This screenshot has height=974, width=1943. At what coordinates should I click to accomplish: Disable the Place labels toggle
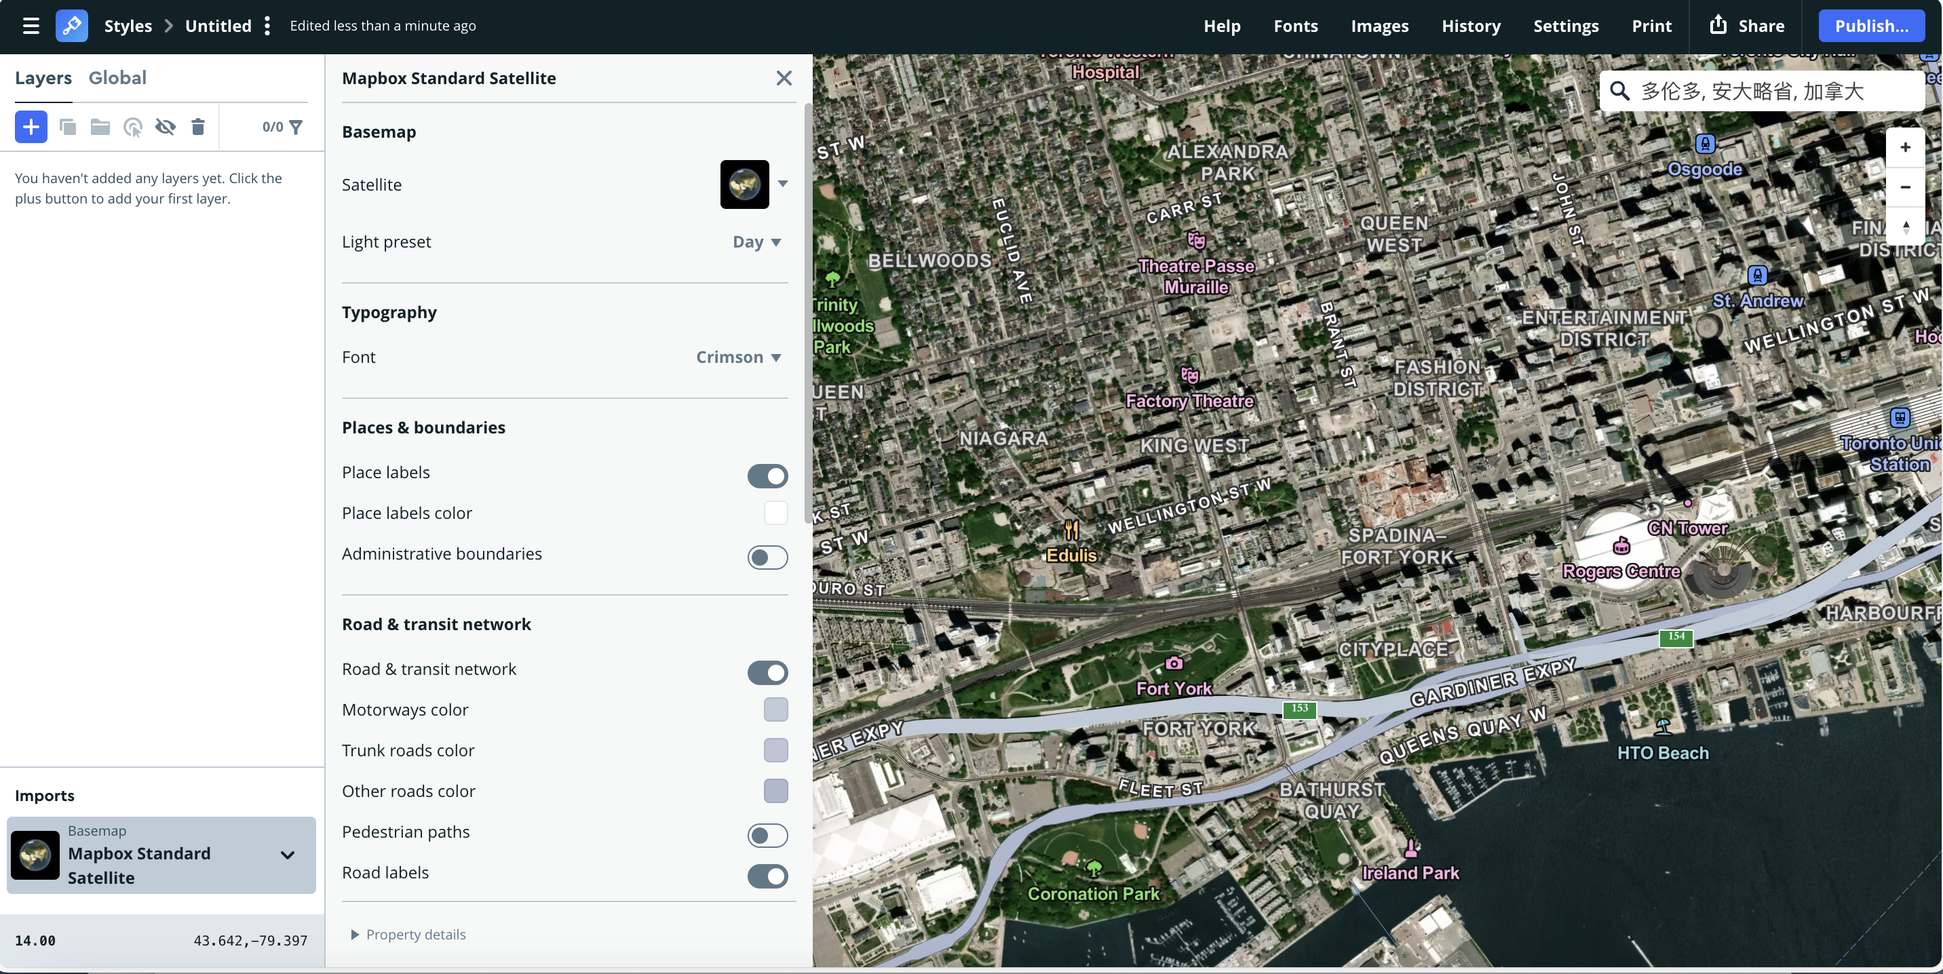pos(767,475)
